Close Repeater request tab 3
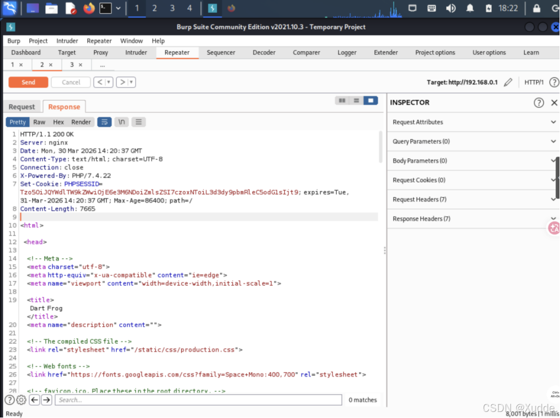Screen dimensions: 560x418 pyautogui.click(x=80, y=65)
